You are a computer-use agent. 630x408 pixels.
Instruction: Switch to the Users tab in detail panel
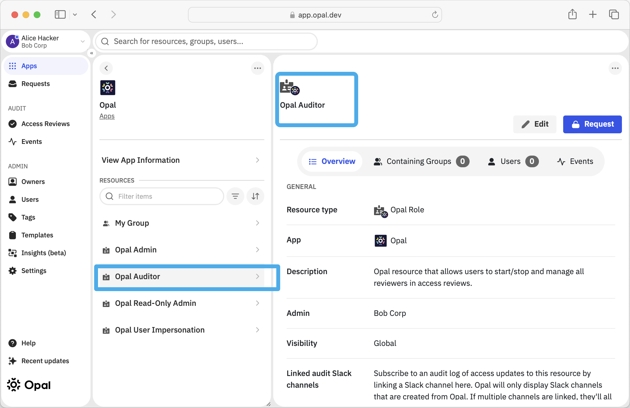pyautogui.click(x=513, y=161)
